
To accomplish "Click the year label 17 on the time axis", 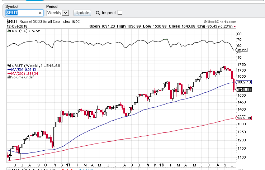I will [x=68, y=165].
